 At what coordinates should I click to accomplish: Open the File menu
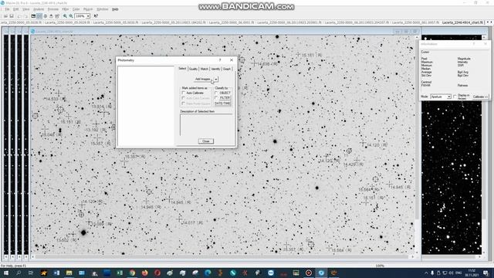7,9
